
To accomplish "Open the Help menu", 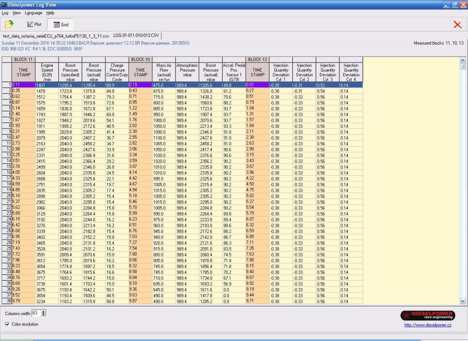I will click(50, 13).
